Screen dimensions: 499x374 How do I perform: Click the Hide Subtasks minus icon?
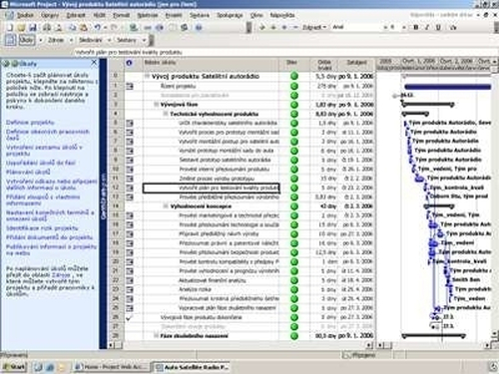tap(295, 27)
